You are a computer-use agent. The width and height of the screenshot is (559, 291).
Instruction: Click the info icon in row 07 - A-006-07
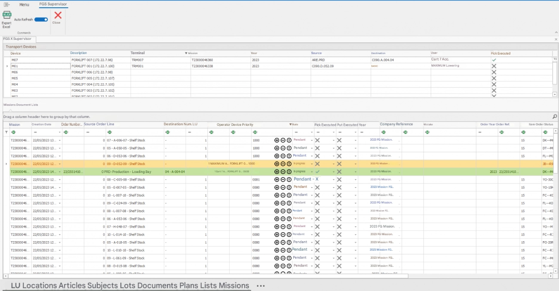pyautogui.click(x=289, y=140)
